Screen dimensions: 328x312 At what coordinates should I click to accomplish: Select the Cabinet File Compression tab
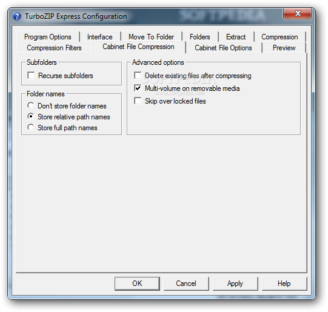pos(138,47)
